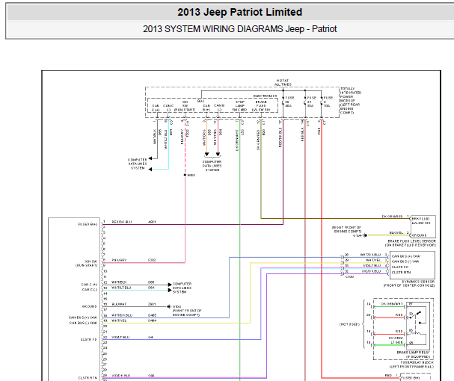This screenshot has height=381, width=454.
Task: Click '(NOT USED)' label beside relay connector
Action: click(349, 324)
